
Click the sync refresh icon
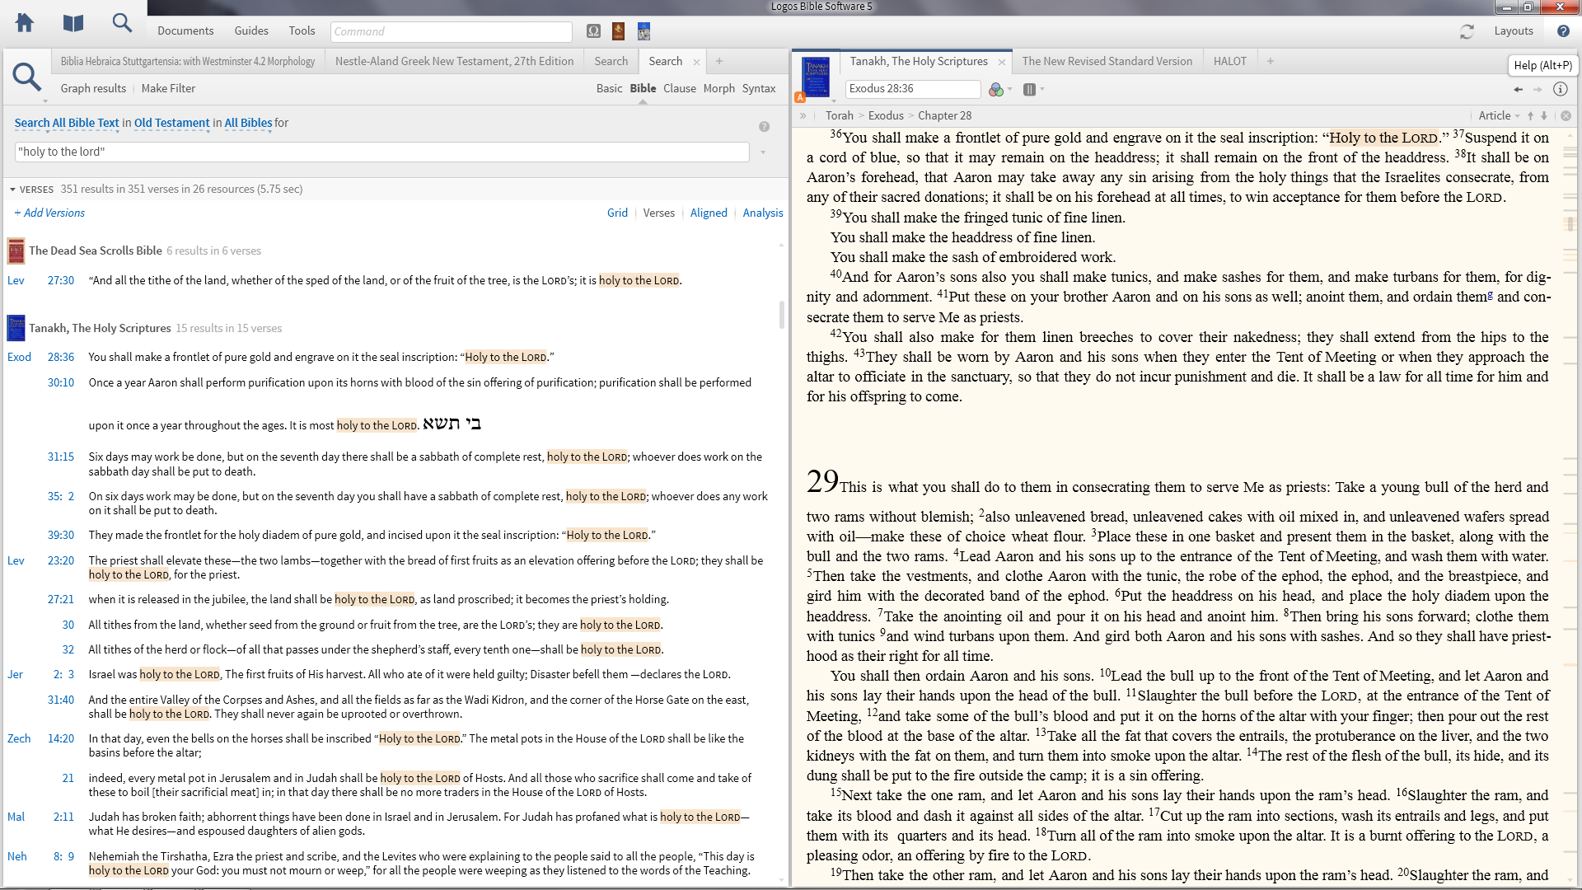click(x=1467, y=31)
